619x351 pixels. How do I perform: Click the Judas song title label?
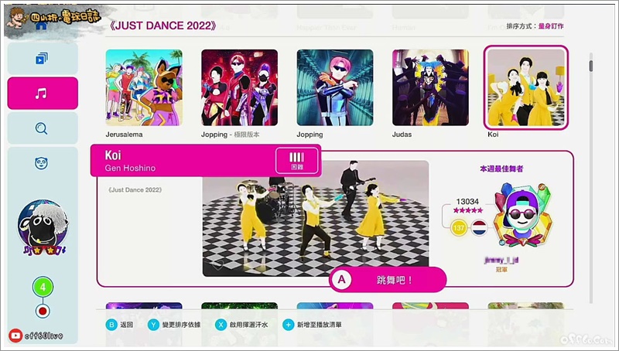402,135
